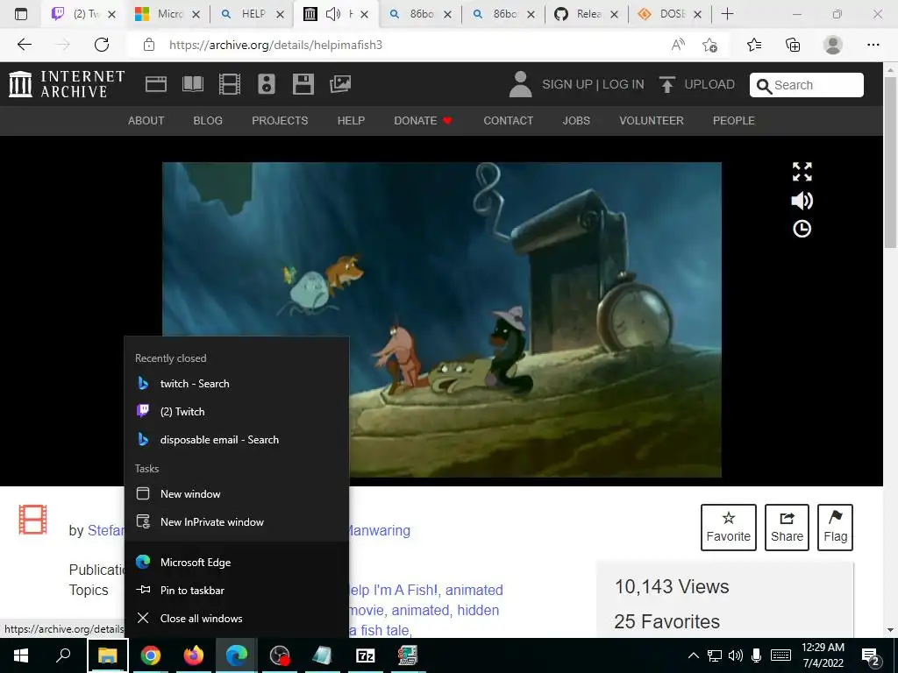
Task: Launch Google Chrome from taskbar
Action: click(x=151, y=655)
